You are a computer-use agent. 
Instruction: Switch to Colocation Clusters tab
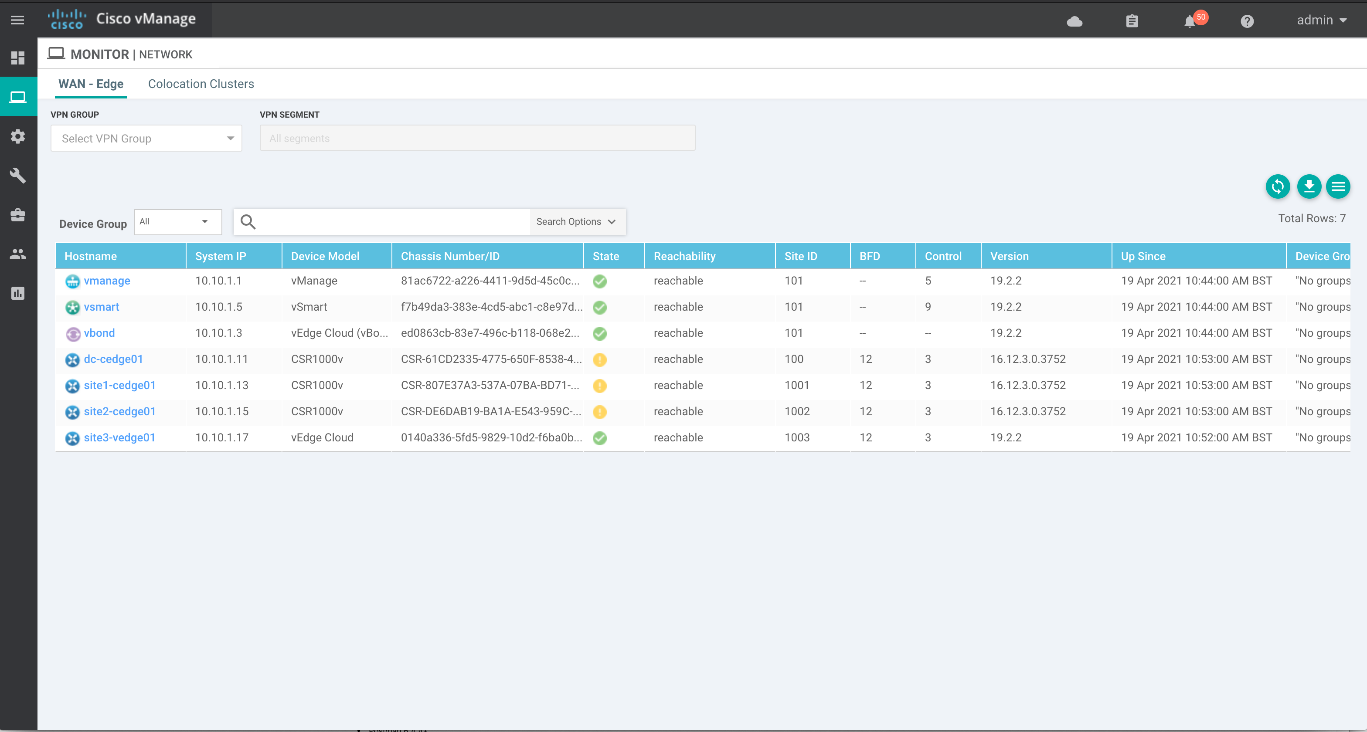[201, 84]
